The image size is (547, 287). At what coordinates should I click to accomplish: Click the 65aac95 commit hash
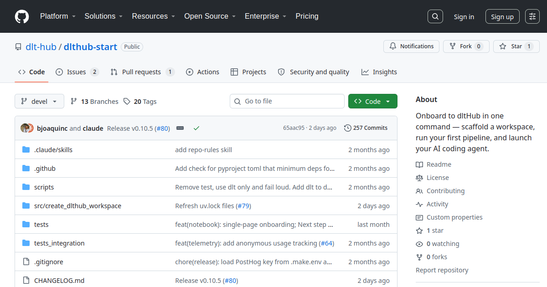click(x=294, y=128)
